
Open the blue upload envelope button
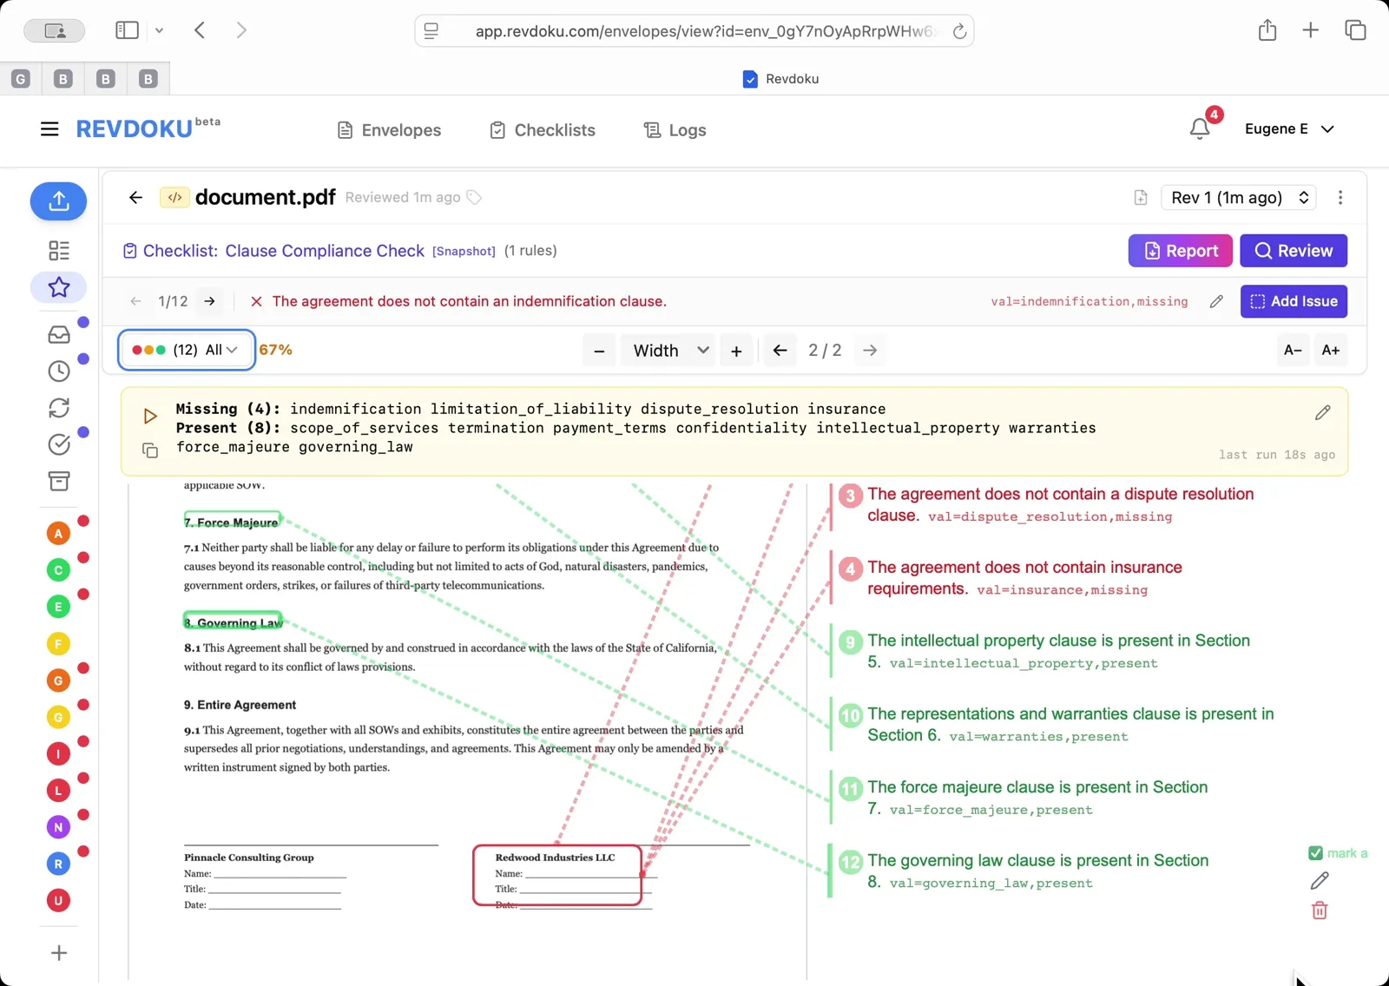[x=58, y=200]
